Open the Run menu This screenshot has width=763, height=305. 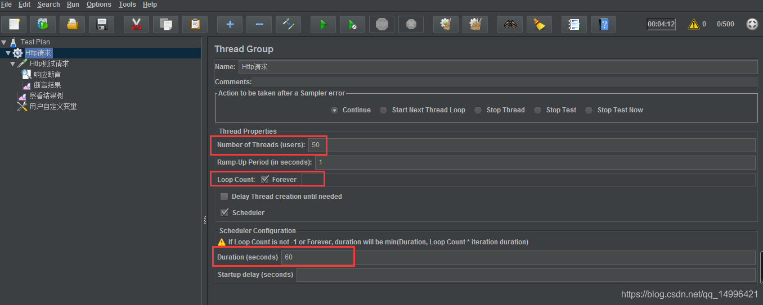[x=73, y=4]
